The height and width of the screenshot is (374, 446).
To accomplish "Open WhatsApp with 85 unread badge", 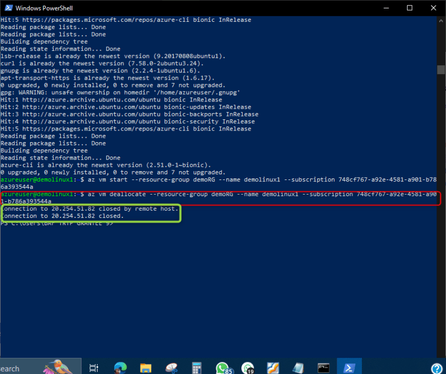I will 224,368.
